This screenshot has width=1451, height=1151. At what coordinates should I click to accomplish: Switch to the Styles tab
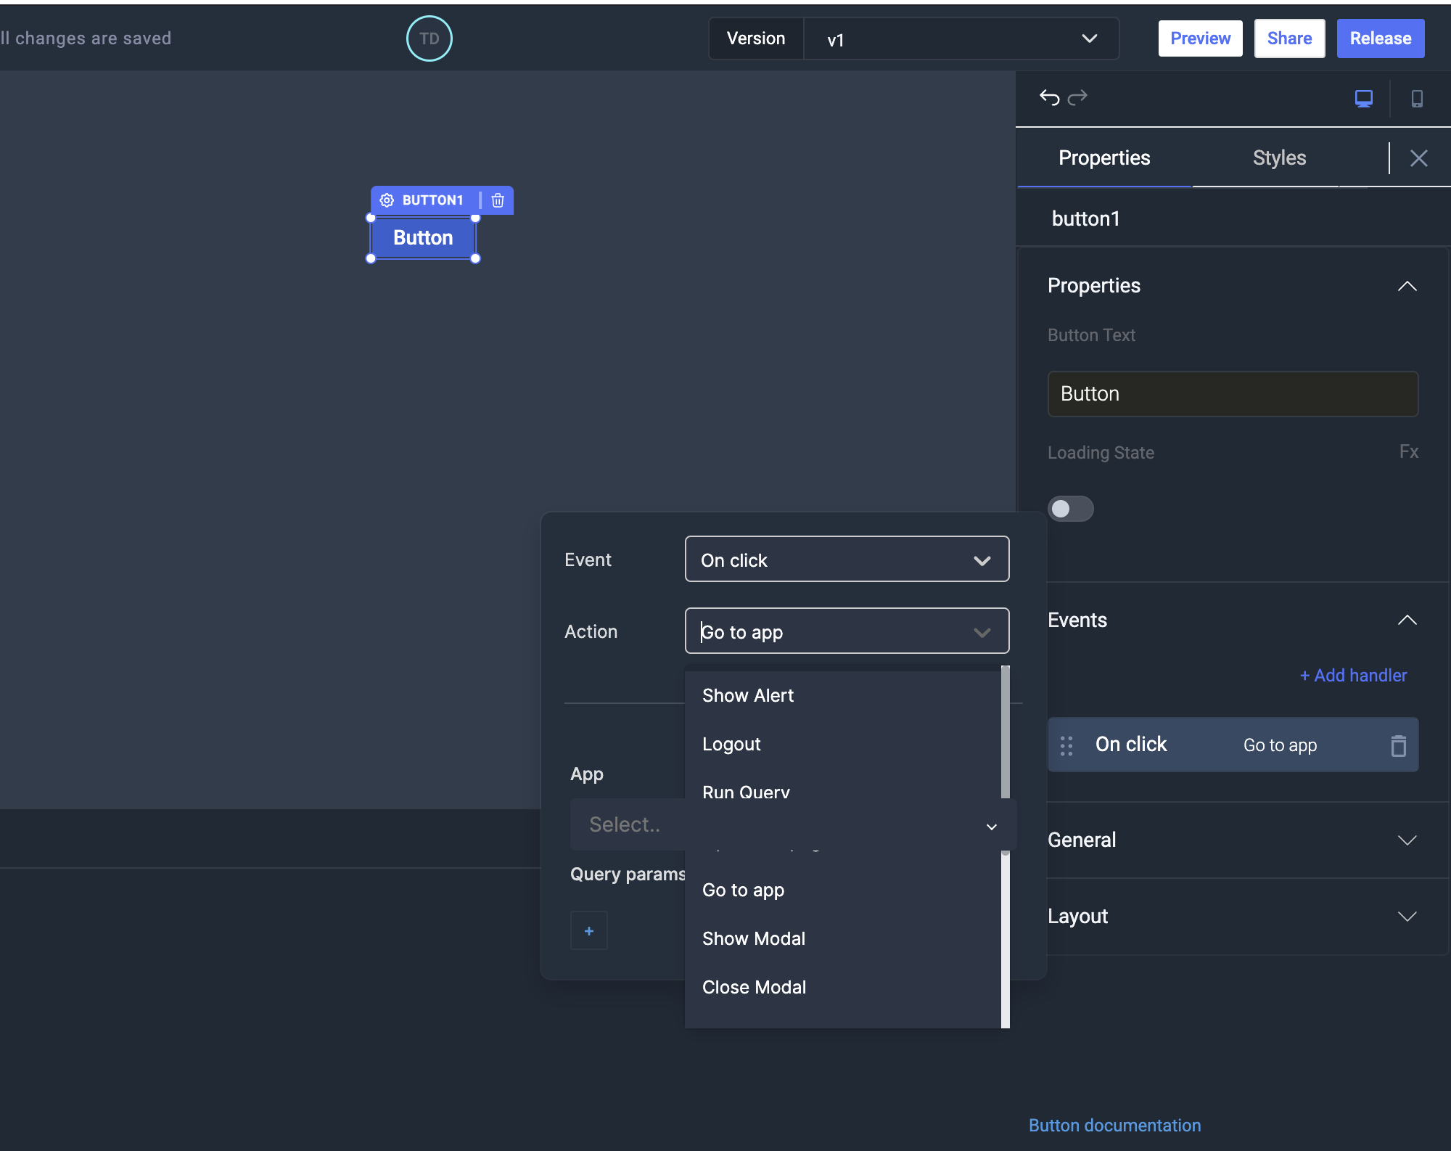(1279, 157)
